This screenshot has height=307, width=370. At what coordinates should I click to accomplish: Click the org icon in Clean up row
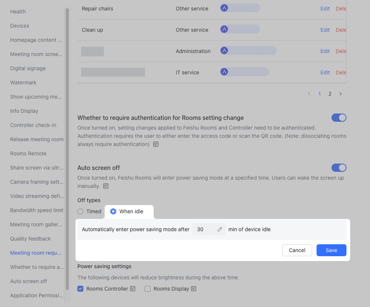224,30
